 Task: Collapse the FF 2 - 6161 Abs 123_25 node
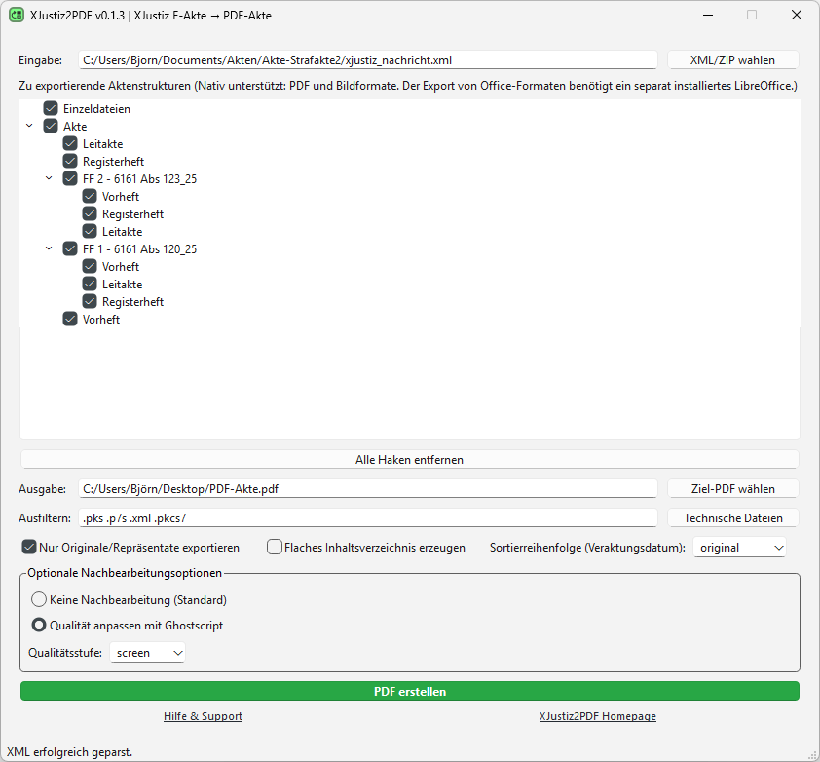coord(49,178)
